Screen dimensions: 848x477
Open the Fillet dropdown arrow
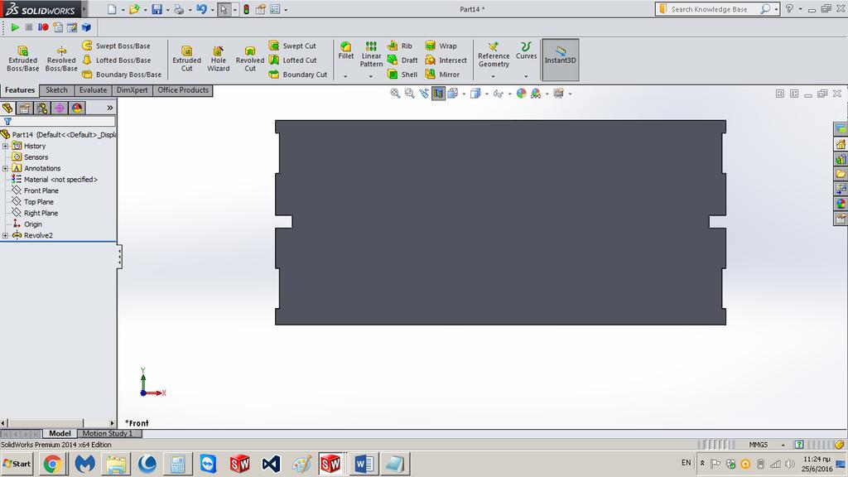345,76
